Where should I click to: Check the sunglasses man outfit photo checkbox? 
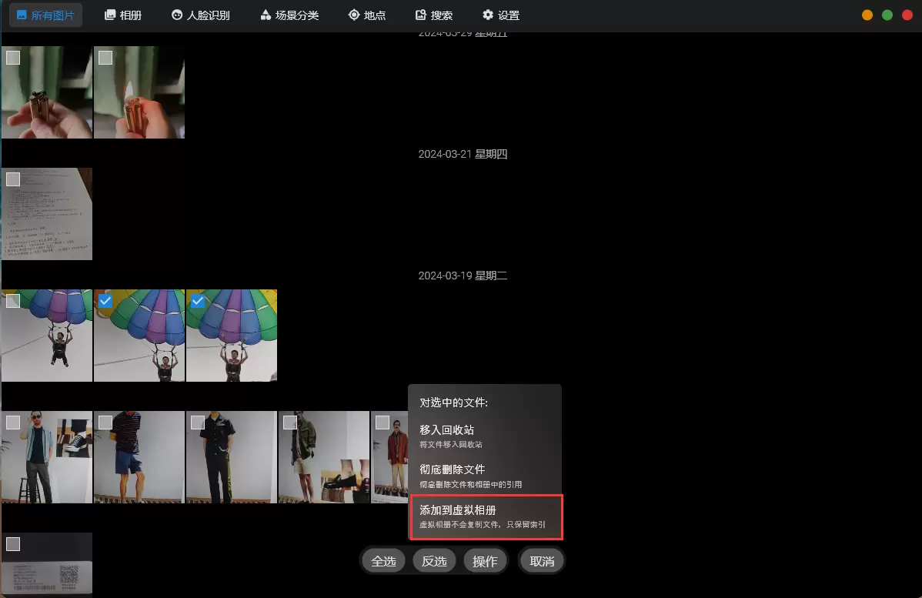[13, 423]
